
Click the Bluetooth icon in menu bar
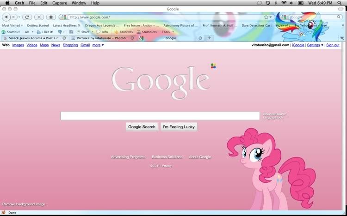pyautogui.click(x=276, y=3)
